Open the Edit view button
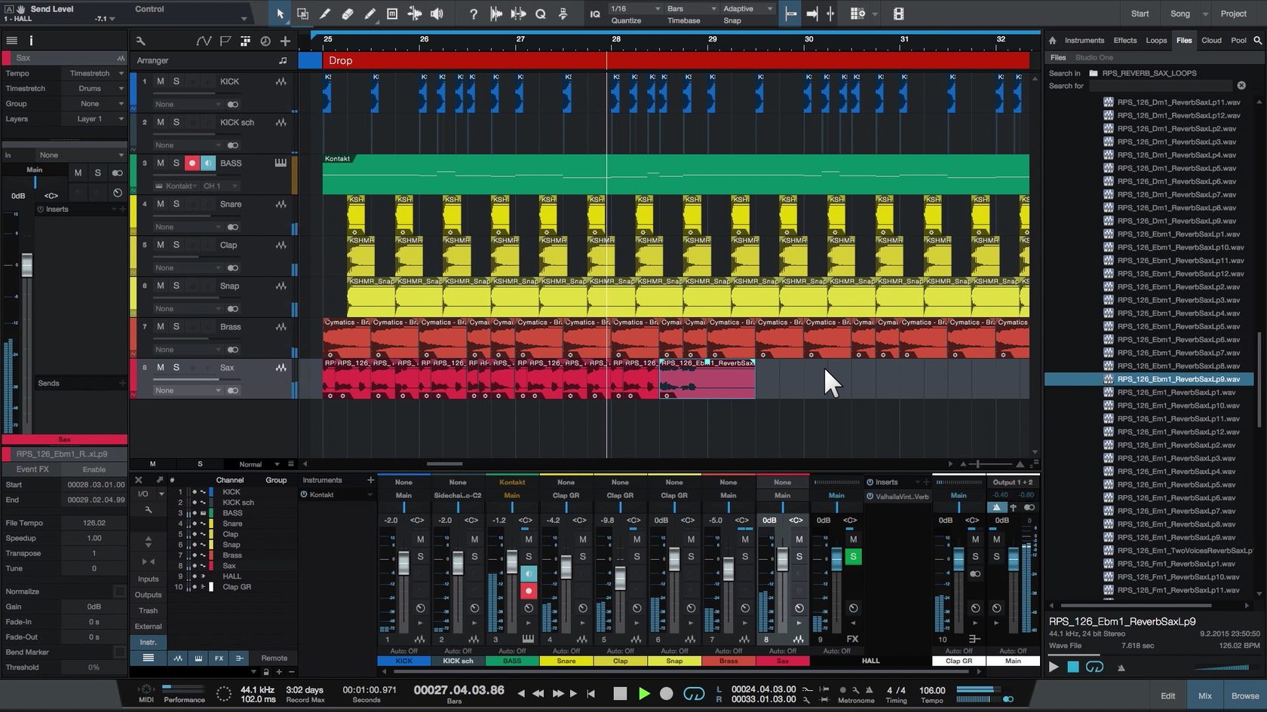 (x=1167, y=695)
